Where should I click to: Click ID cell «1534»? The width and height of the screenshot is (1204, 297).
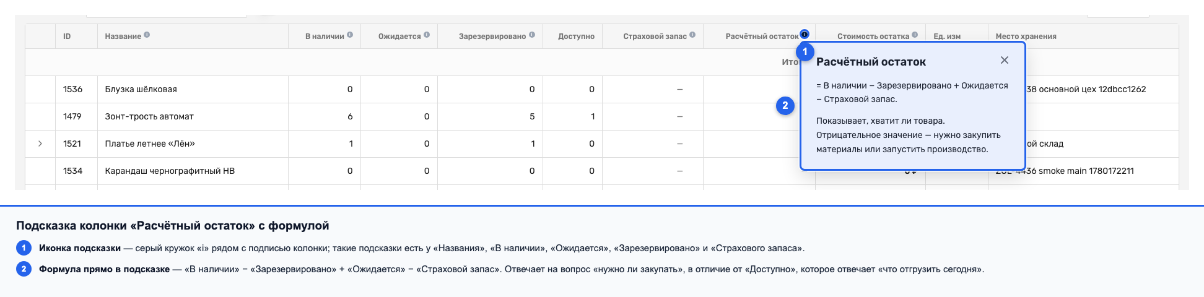(x=72, y=171)
